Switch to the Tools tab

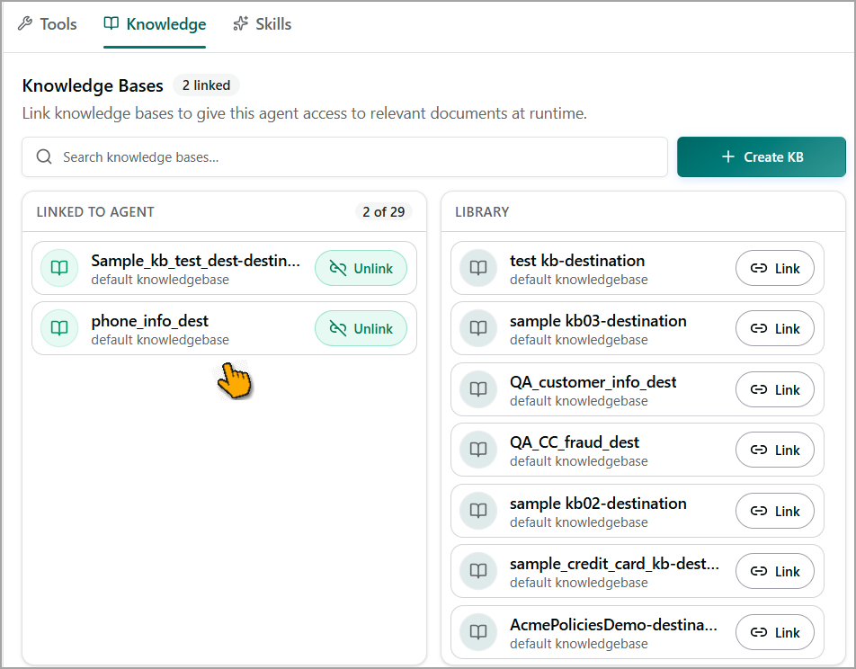click(x=48, y=24)
